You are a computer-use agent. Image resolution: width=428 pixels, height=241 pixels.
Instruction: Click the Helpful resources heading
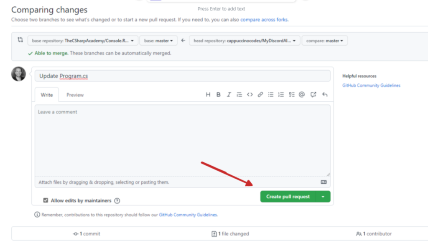[359, 76]
